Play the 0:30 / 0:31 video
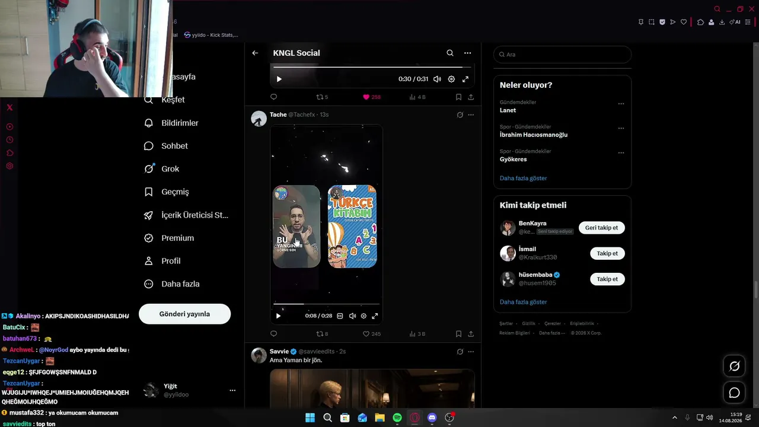 pos(279,79)
